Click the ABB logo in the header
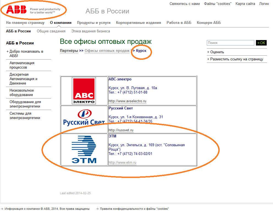The image size is (273, 215). point(16,10)
